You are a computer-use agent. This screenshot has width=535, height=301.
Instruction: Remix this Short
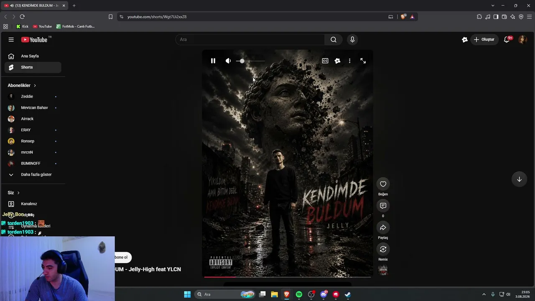click(383, 249)
